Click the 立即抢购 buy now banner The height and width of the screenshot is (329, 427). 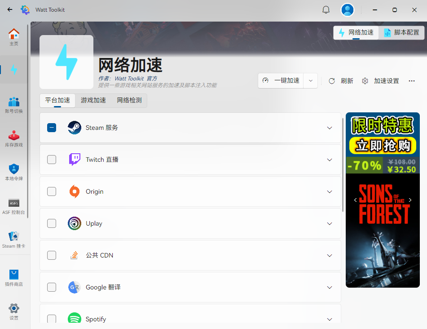tap(383, 146)
